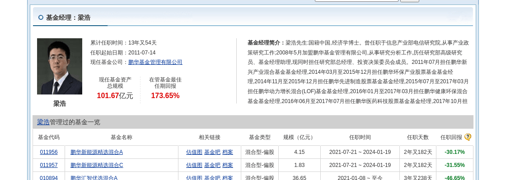Open 鹏华基金管理有限公司 company link
This screenshot has width=506, height=180.
155,63
